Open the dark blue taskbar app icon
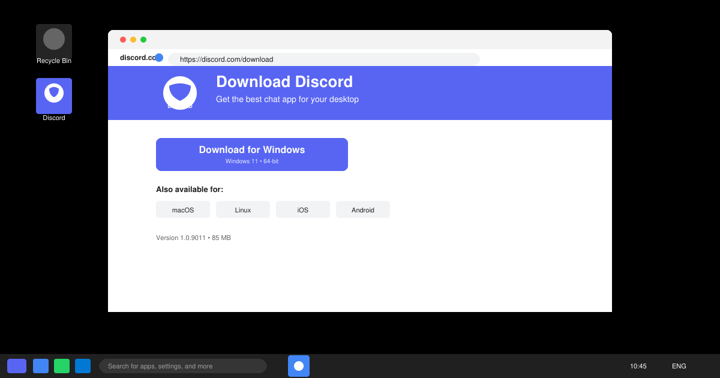The image size is (720, 378). pos(83,366)
